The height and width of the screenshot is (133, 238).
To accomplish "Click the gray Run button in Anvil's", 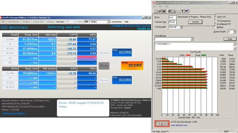I will [104, 66].
